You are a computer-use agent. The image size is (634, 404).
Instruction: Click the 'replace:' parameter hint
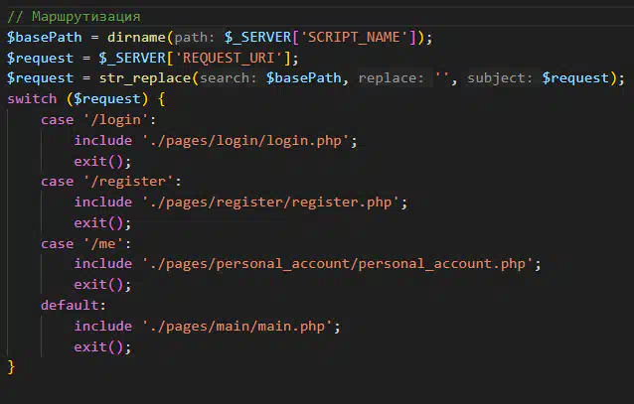[391, 78]
